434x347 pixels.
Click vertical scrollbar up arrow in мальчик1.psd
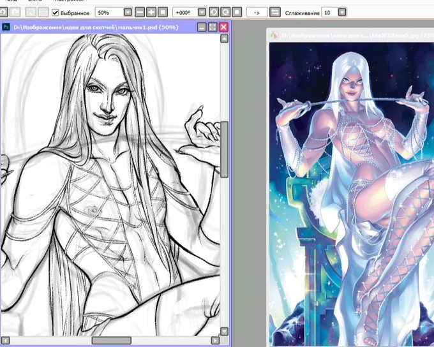(225, 39)
